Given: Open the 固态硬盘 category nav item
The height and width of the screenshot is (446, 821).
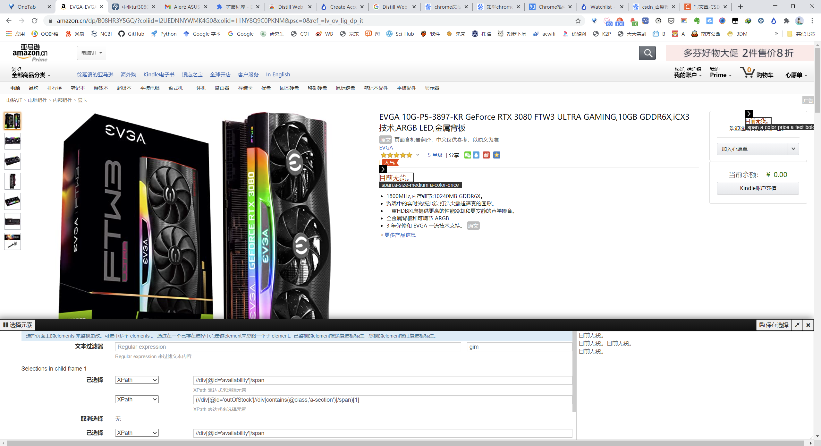Looking at the screenshot, I should coord(289,88).
